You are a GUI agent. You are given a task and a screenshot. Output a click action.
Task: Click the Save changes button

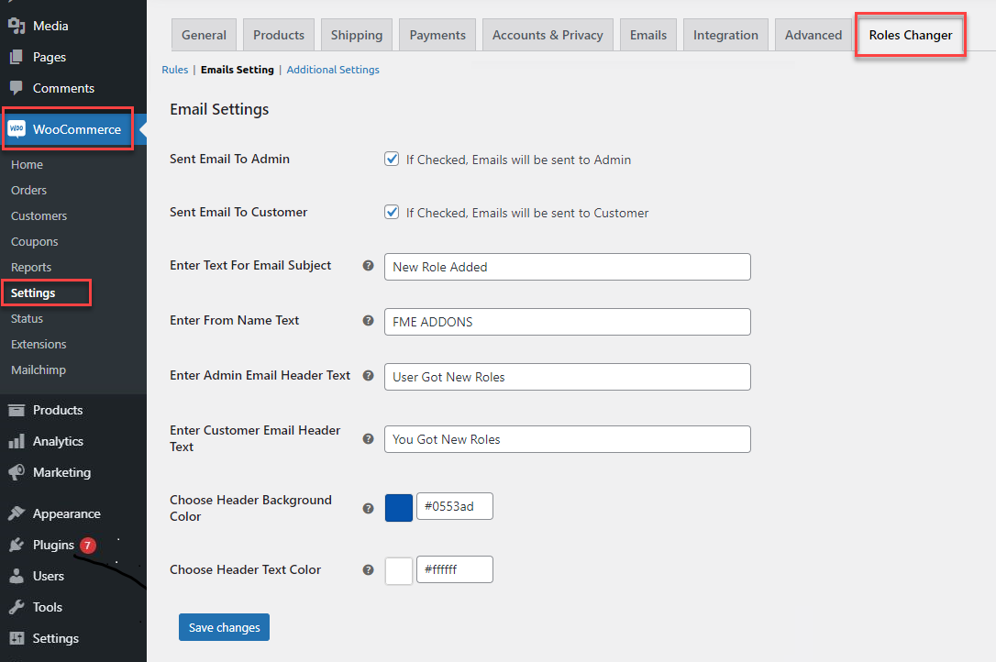[224, 627]
